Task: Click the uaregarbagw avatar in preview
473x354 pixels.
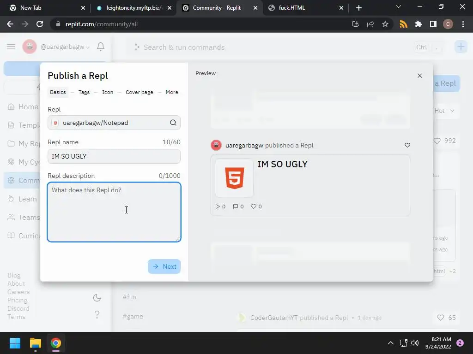Action: pyautogui.click(x=216, y=145)
